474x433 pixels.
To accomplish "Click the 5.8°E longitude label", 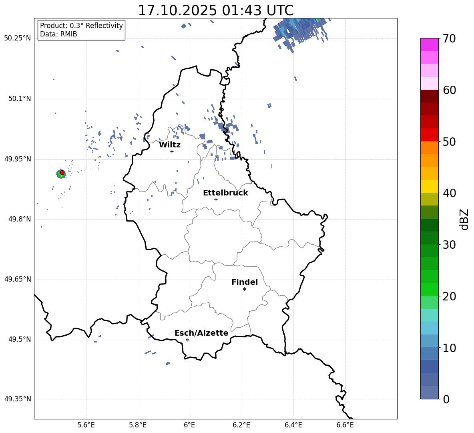I will coord(138,425).
